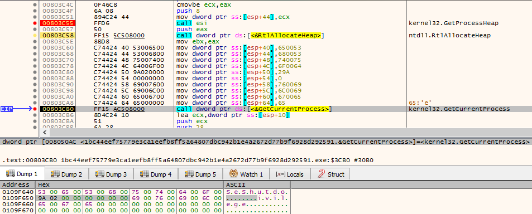Click the Address column header in dump

point(18,185)
